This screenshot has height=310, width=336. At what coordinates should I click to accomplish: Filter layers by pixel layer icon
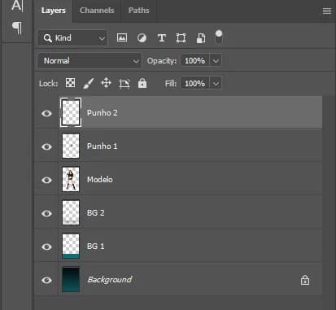[122, 37]
